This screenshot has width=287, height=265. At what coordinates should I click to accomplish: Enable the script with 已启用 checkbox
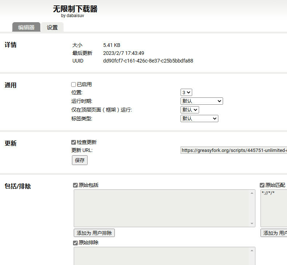(x=74, y=84)
